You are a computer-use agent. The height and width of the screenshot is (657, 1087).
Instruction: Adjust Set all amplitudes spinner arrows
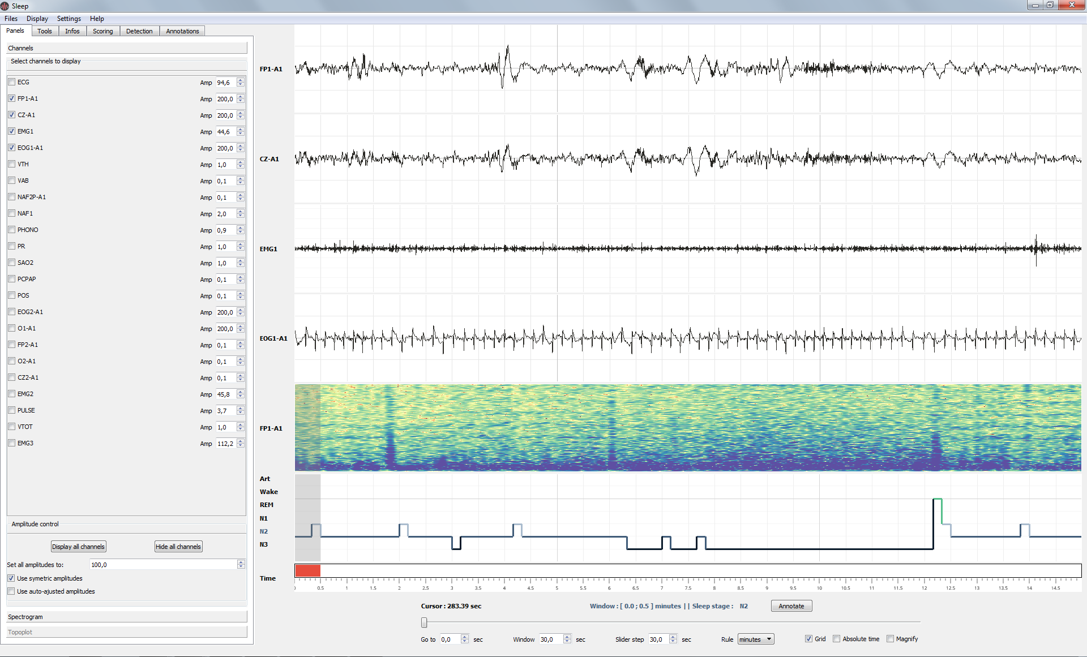point(241,565)
